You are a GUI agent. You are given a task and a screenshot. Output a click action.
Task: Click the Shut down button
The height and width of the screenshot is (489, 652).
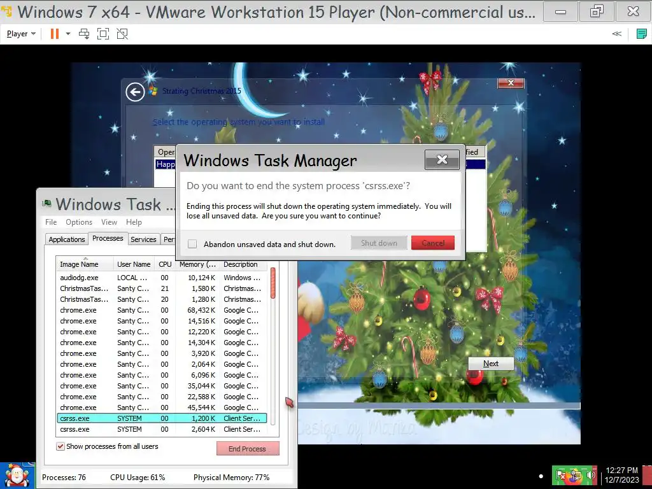[379, 243]
